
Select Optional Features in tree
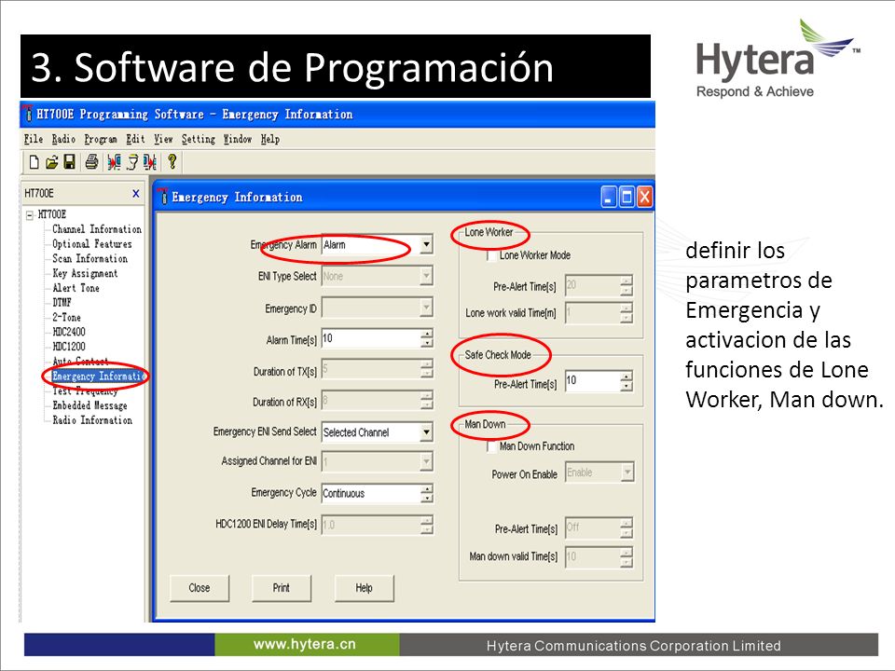pos(92,244)
